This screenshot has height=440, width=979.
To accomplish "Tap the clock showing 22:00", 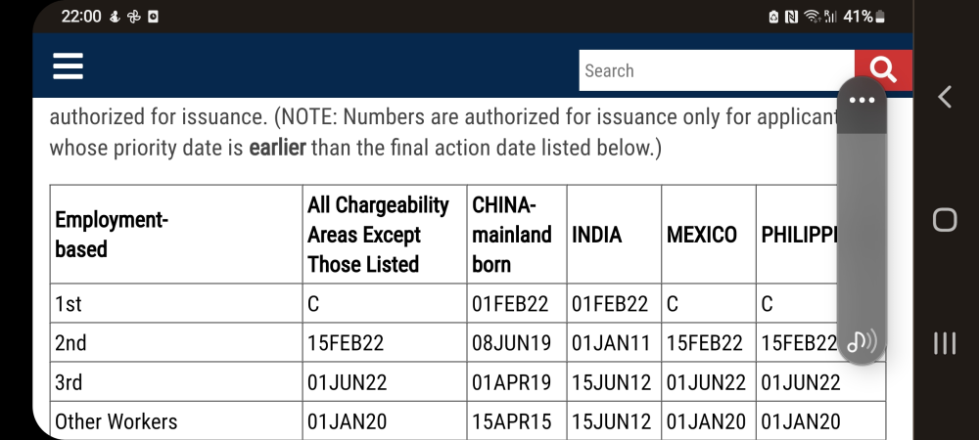I will pos(80,17).
